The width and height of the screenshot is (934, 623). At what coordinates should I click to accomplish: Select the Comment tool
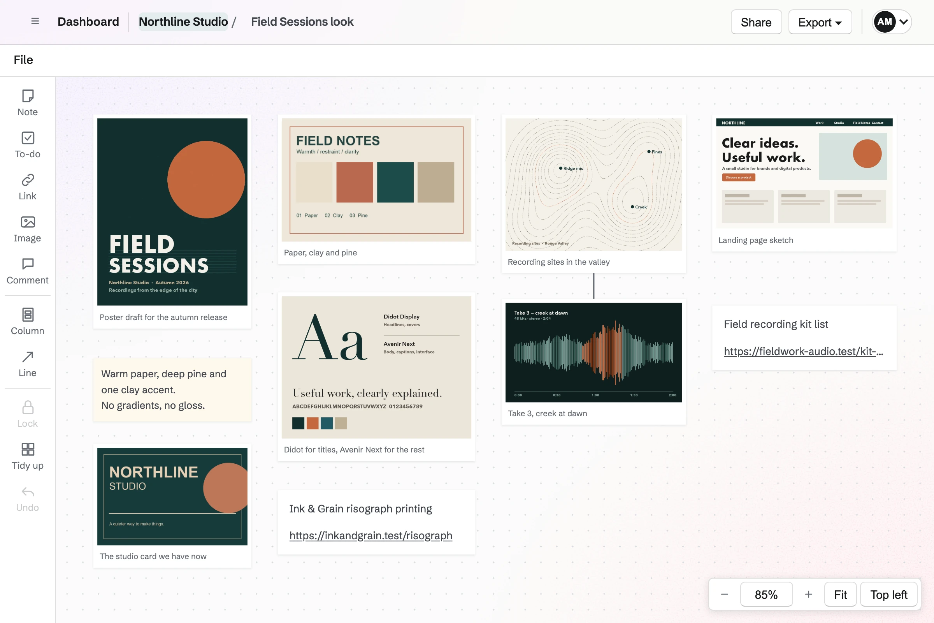[x=27, y=271]
